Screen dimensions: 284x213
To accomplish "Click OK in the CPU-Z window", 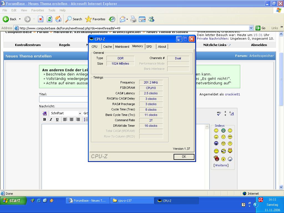I will 184,157.
